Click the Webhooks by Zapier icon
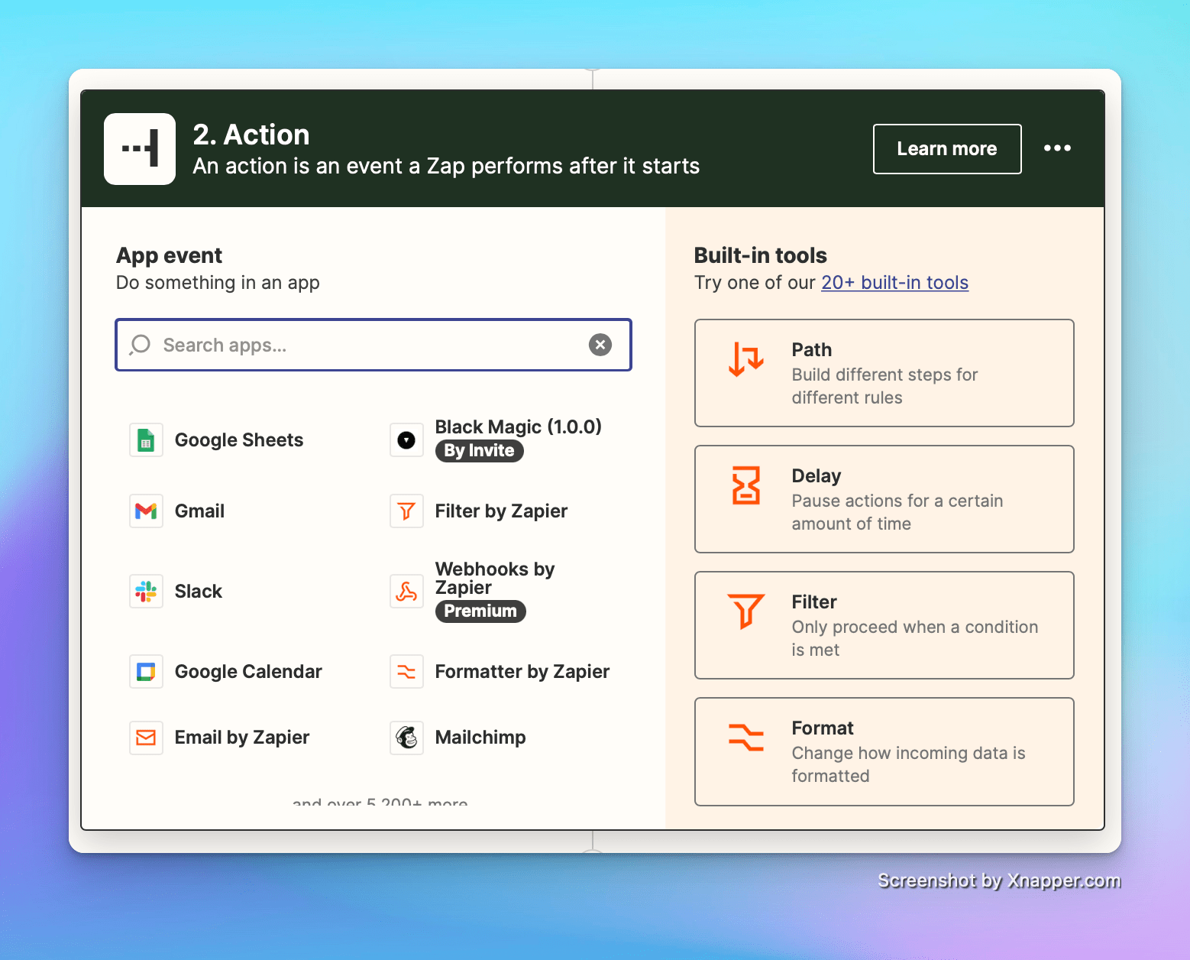Viewport: 1190px width, 960px height. tap(406, 592)
